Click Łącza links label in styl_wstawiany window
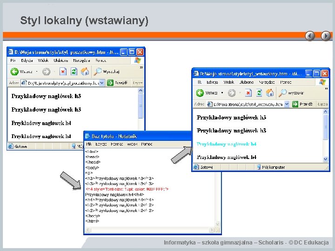This screenshot has height=251, width=335. [322, 104]
